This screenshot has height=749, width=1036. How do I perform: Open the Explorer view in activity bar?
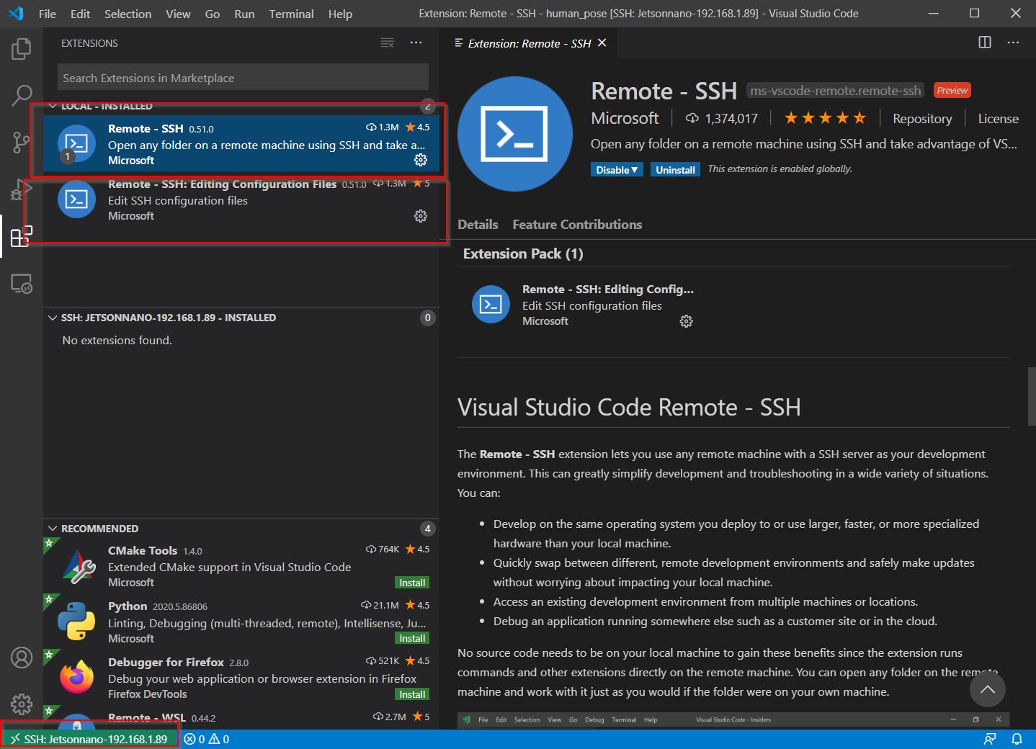[x=22, y=49]
